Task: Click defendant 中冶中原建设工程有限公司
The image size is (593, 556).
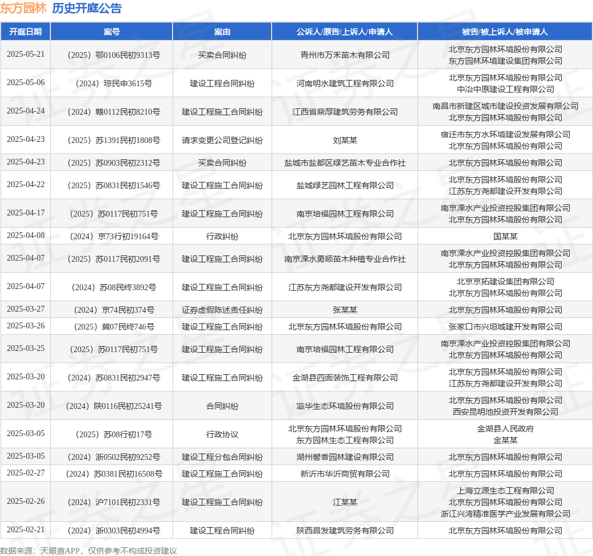Action: click(505, 89)
